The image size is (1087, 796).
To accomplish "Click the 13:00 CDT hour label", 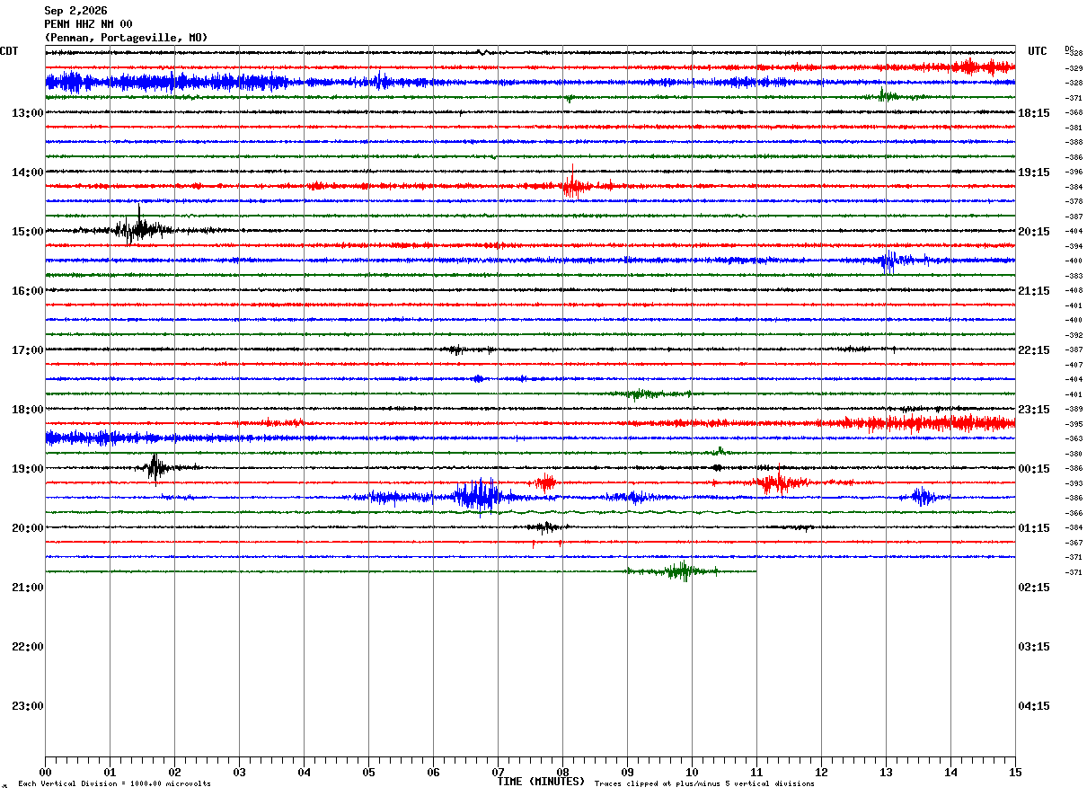I will (28, 112).
